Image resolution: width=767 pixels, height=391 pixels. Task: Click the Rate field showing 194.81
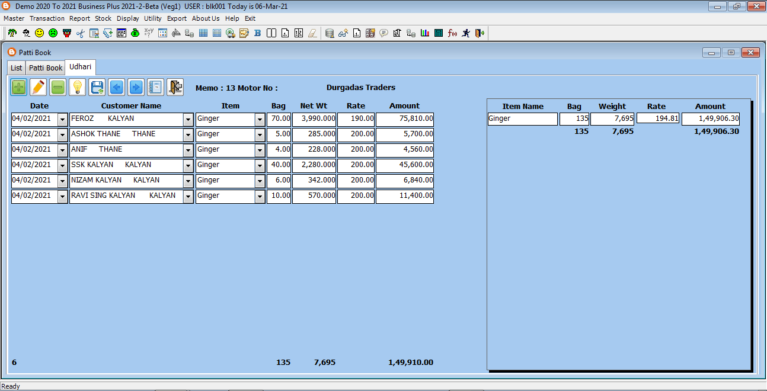coord(657,118)
